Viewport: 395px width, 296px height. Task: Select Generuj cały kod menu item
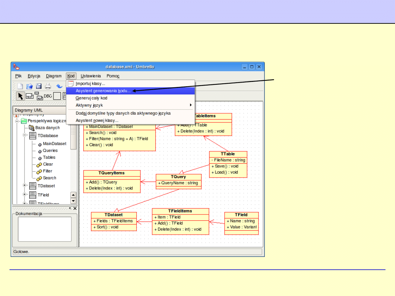click(x=91, y=98)
